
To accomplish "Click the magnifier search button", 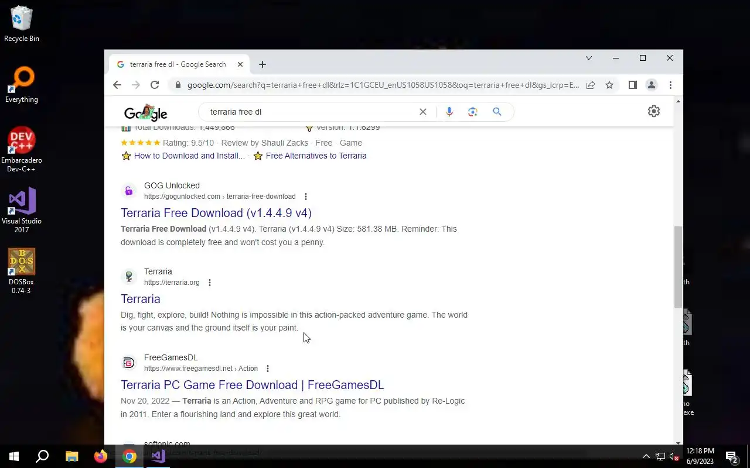I will pyautogui.click(x=497, y=112).
